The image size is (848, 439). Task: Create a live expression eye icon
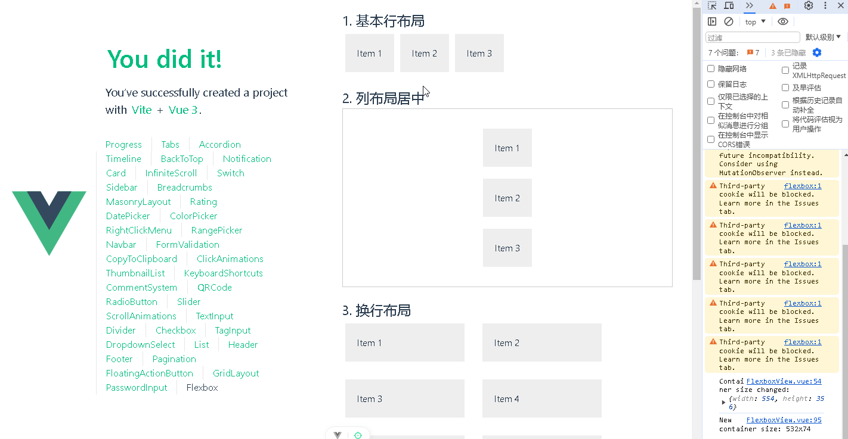pos(783,21)
